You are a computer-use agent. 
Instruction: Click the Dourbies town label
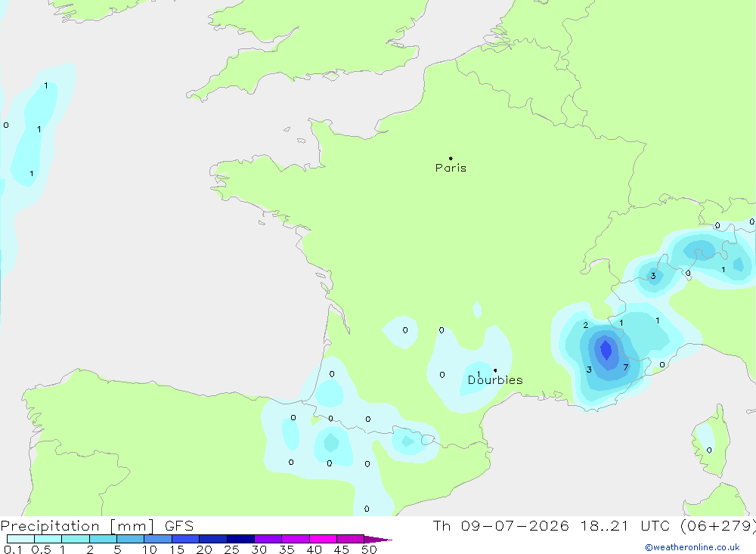(x=495, y=380)
